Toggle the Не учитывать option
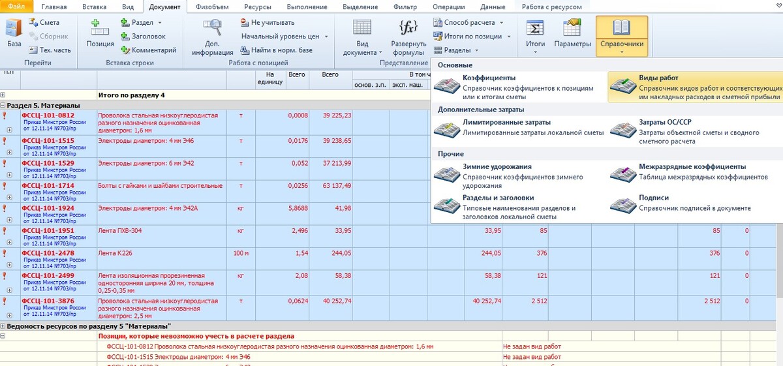Image resolution: width=783 pixels, height=366 pixels. (268, 22)
